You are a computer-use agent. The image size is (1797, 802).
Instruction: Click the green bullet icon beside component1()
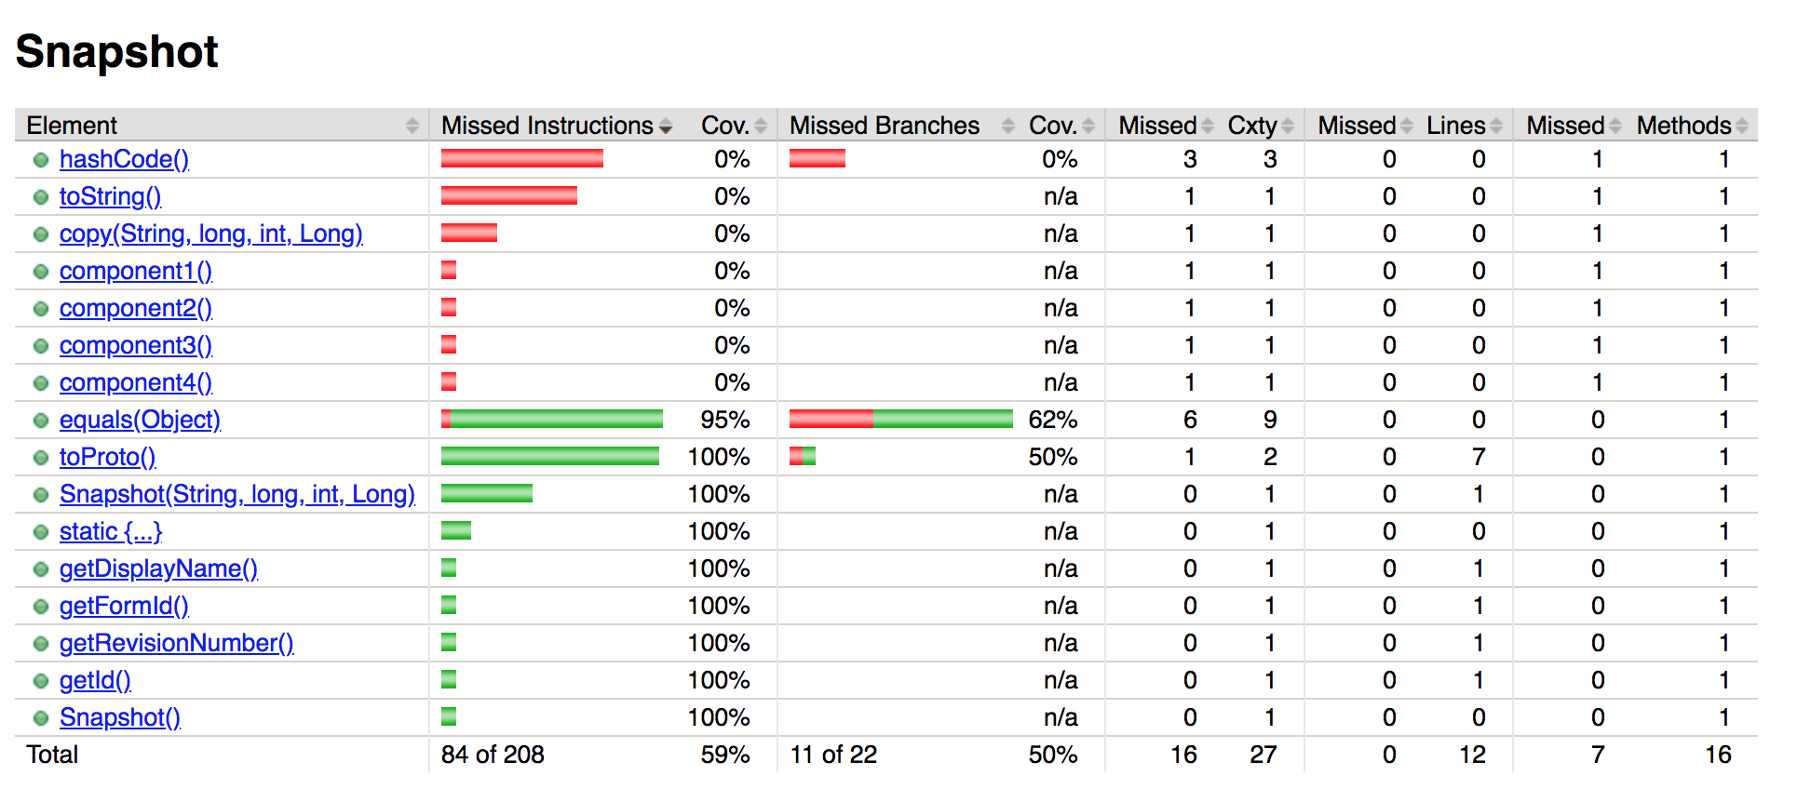click(x=40, y=271)
